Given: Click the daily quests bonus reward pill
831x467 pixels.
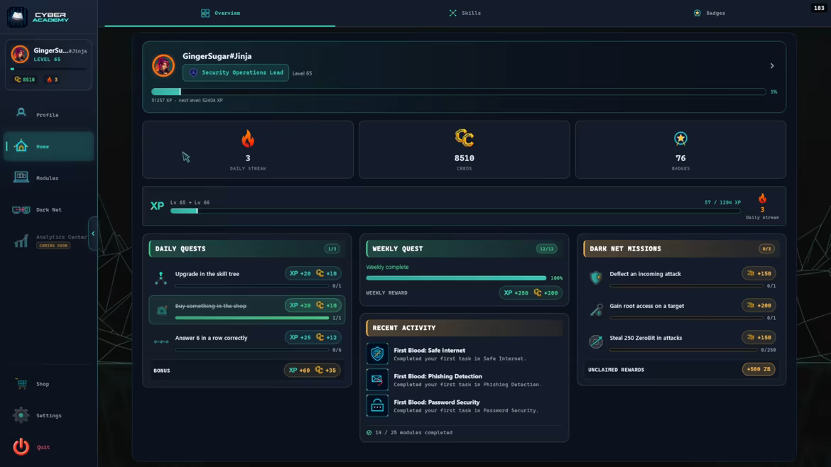Looking at the screenshot, I should click(x=312, y=370).
